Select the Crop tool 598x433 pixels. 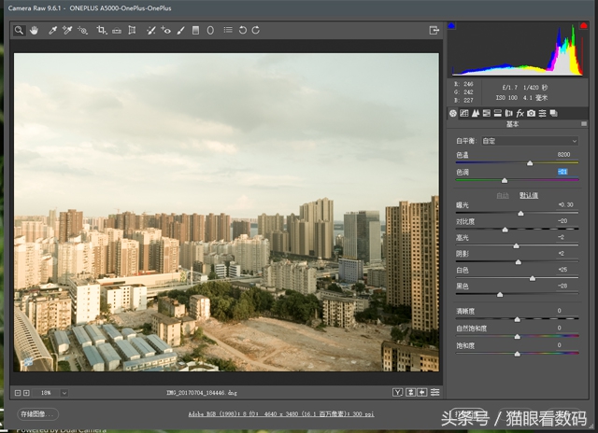(101, 30)
